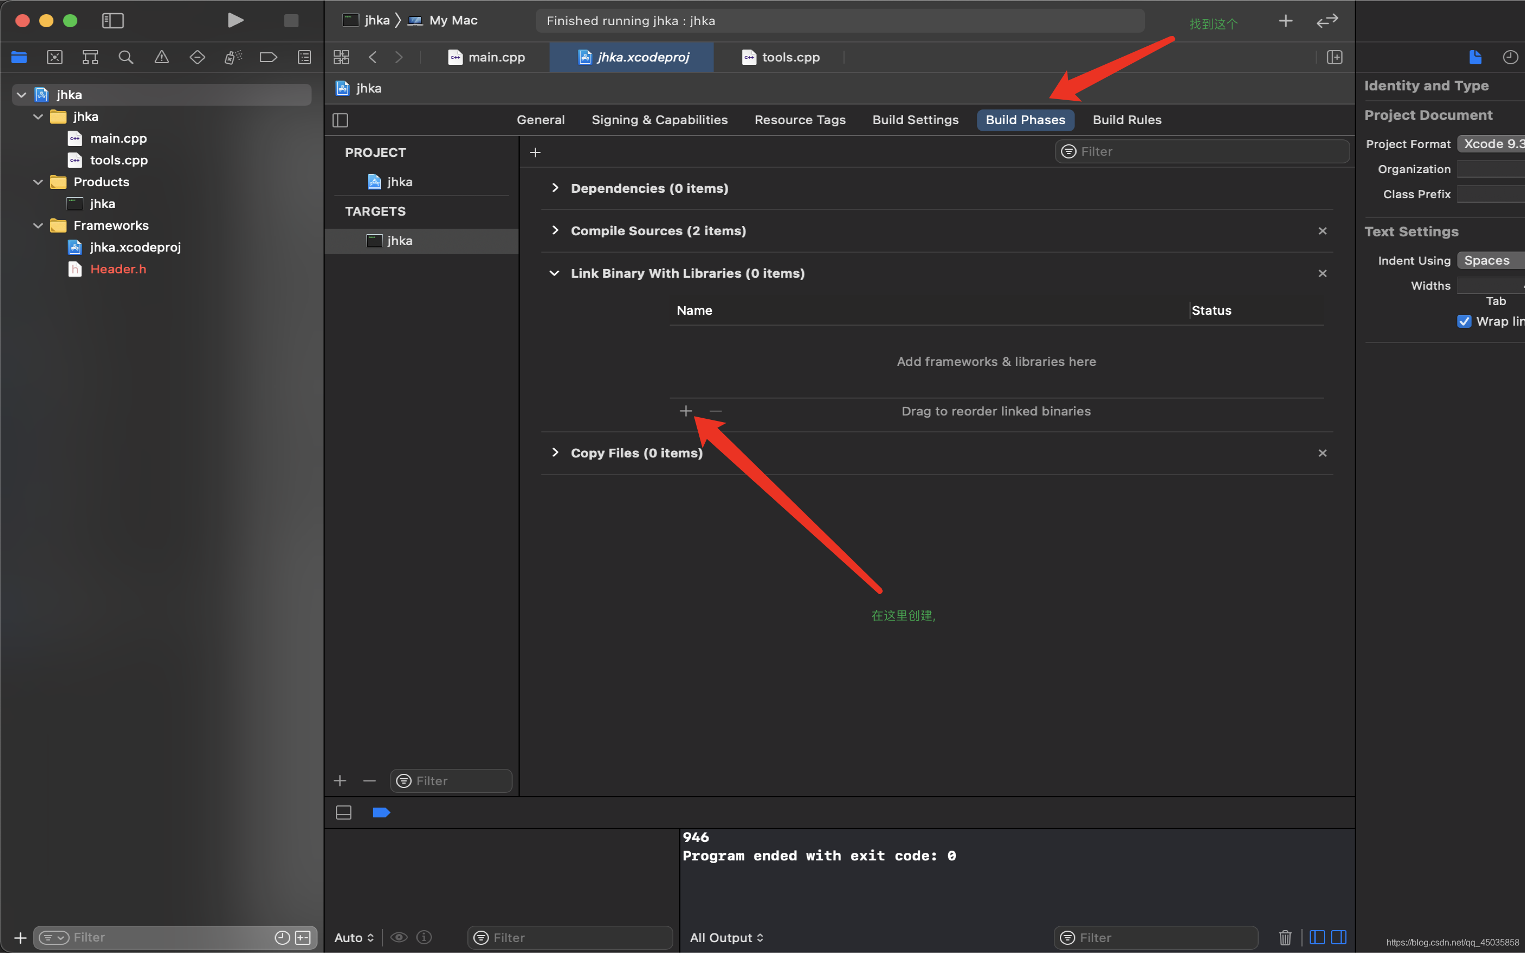Select the jhka project under PROJECT
The image size is (1525, 953).
pos(400,182)
